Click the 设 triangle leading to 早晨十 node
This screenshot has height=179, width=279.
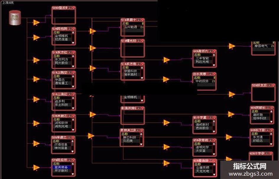pos(93,31)
